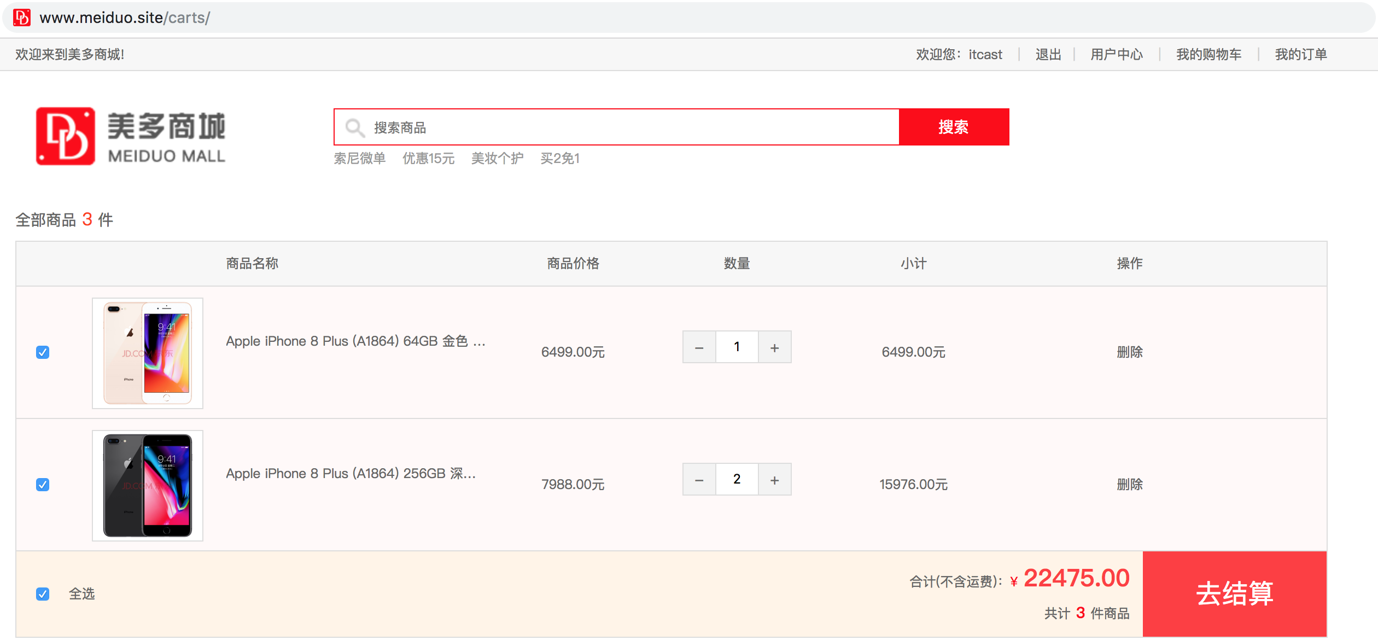Click the 操作 column header

click(x=1130, y=264)
